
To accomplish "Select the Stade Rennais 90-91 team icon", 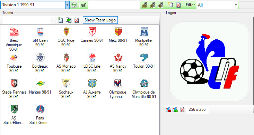I will coord(14,83).
